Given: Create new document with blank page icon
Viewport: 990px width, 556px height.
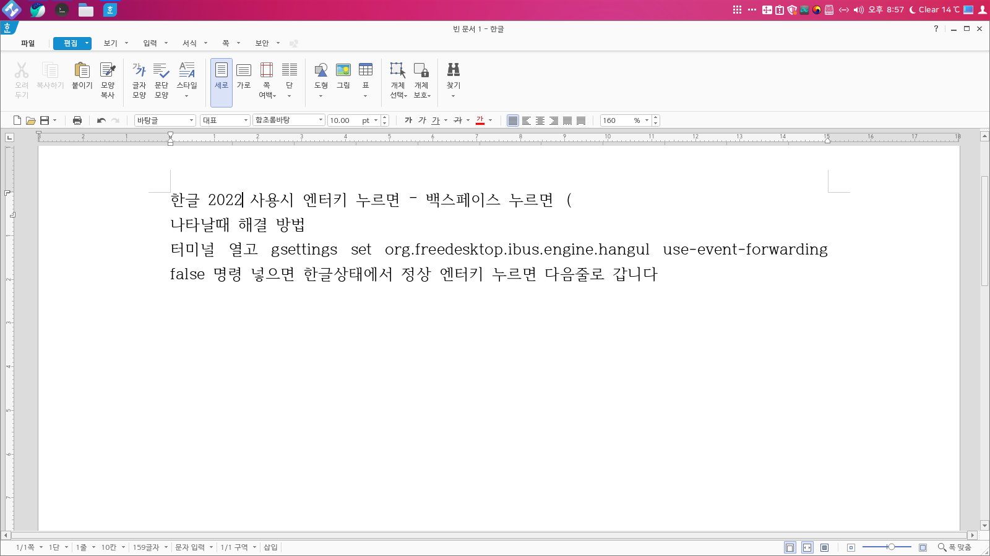Looking at the screenshot, I should 17,120.
